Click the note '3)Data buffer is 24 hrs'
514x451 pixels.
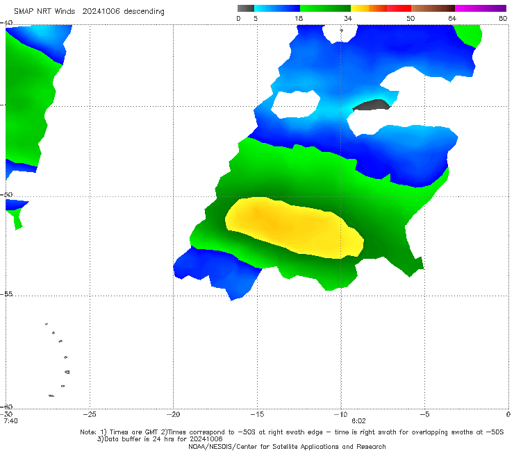click(x=160, y=439)
